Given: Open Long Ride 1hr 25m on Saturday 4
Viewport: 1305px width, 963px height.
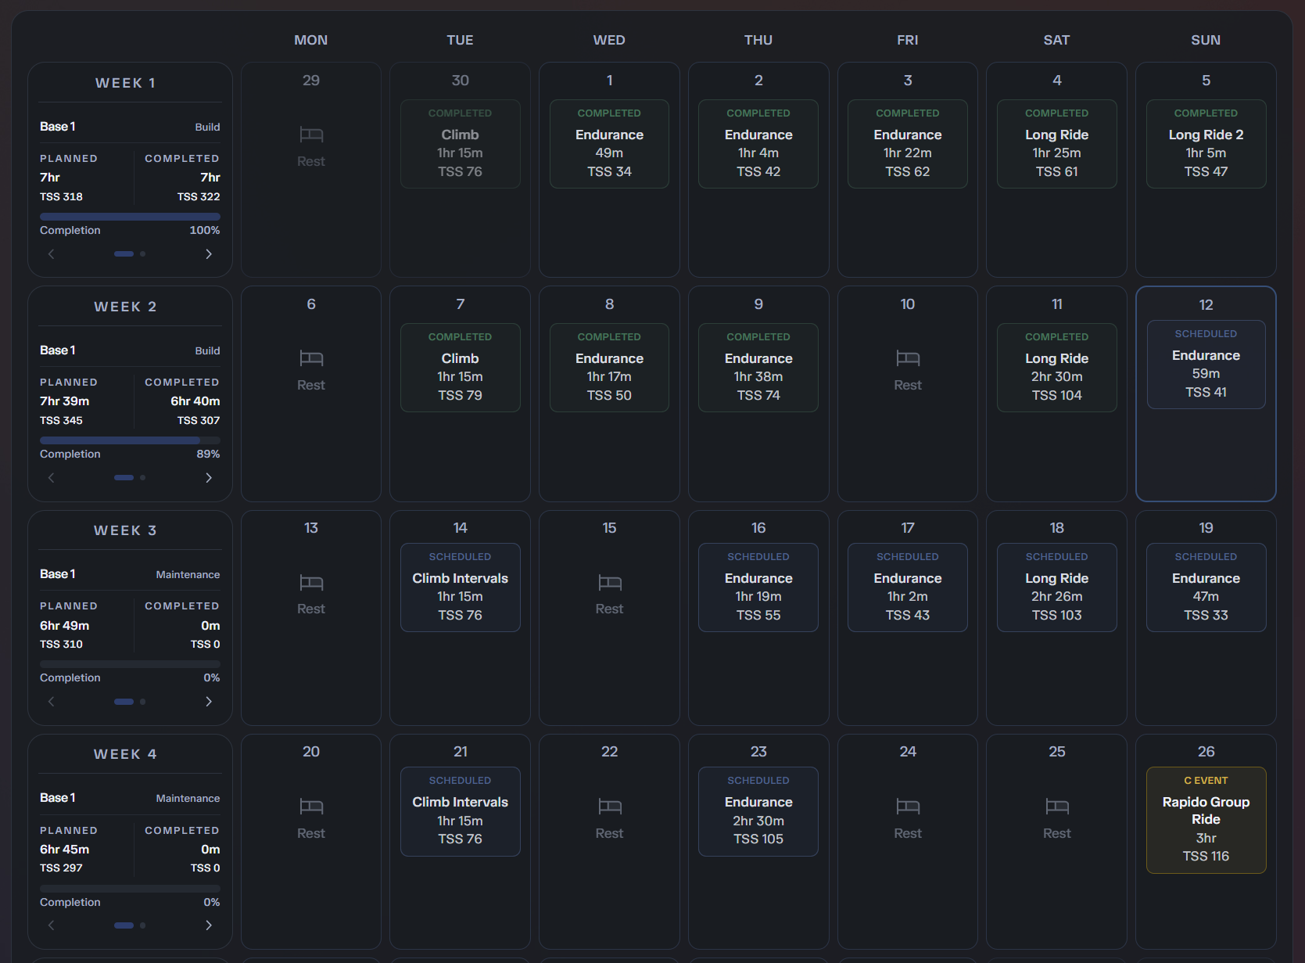Looking at the screenshot, I should pos(1057,144).
